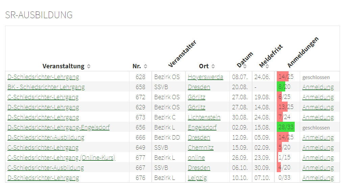The width and height of the screenshot is (342, 188).
Task: Open D-Schiedsrichter-Lehrgang number 673 in Lichtenstein
Action: tap(43, 117)
